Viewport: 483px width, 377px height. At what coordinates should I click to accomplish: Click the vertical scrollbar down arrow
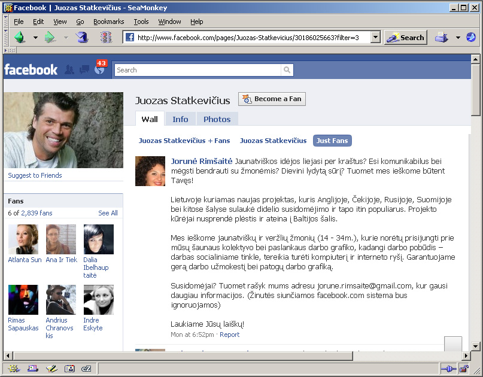[x=475, y=346]
